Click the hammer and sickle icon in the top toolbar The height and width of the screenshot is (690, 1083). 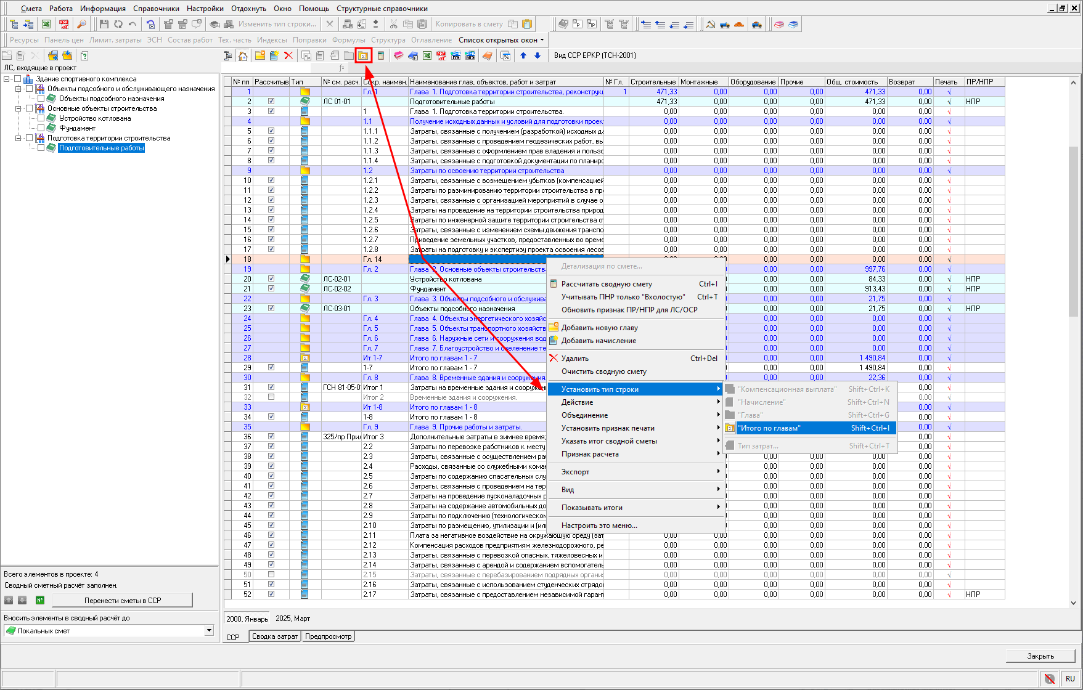[710, 24]
